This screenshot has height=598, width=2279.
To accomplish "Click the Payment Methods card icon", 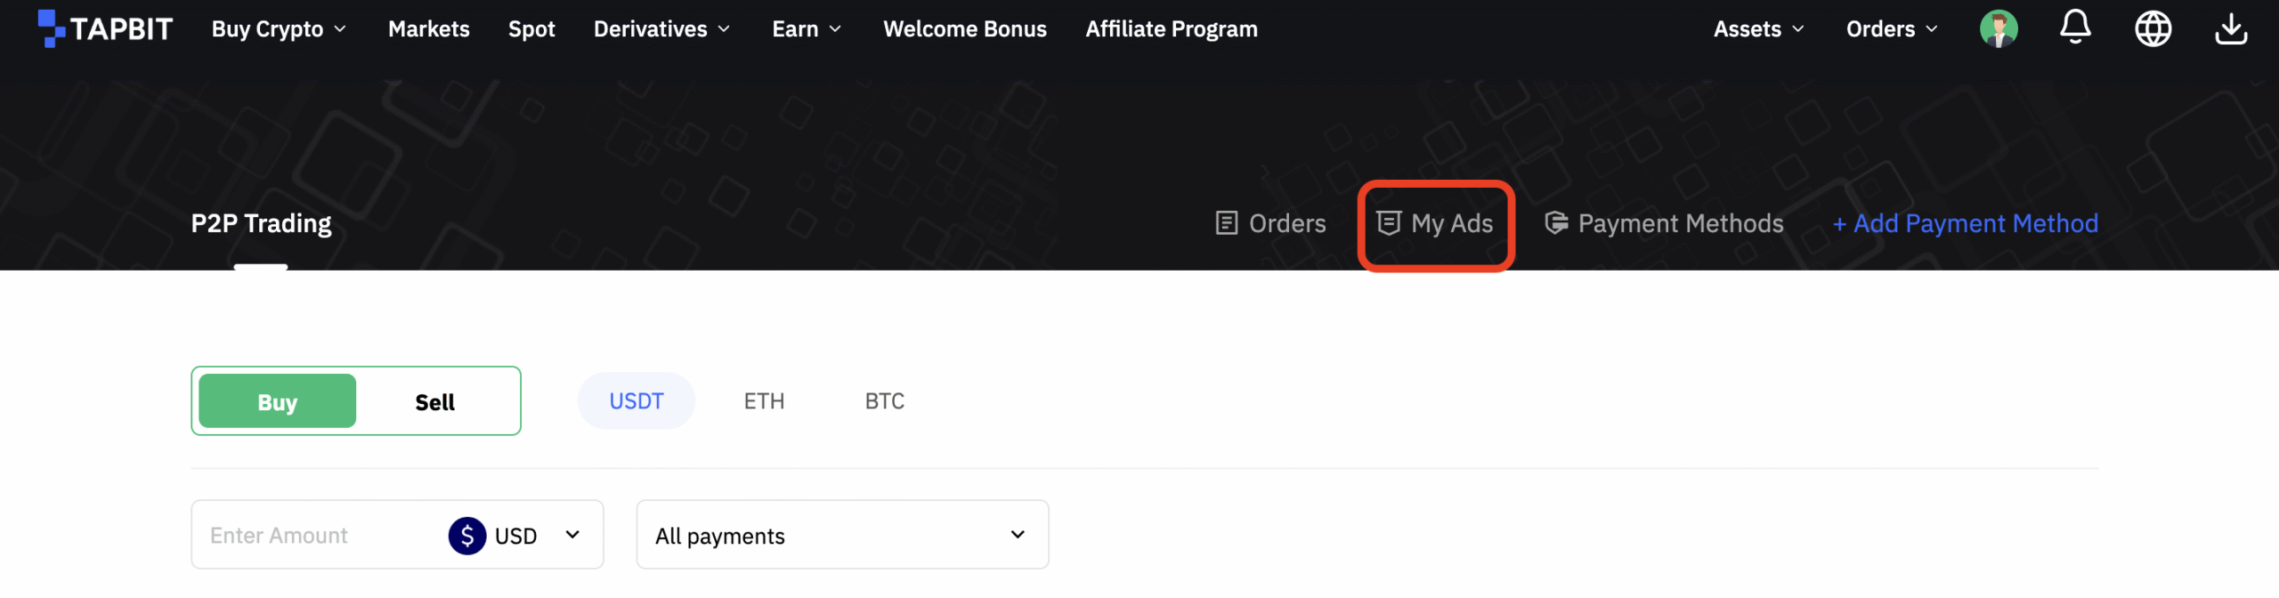I will [1556, 223].
